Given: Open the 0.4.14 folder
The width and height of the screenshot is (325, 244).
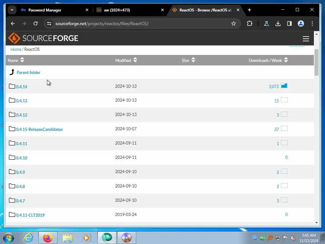Looking at the screenshot, I should pyautogui.click(x=22, y=87).
